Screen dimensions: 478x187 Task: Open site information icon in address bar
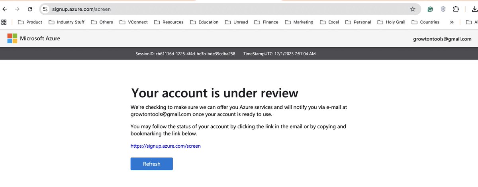coord(45,9)
